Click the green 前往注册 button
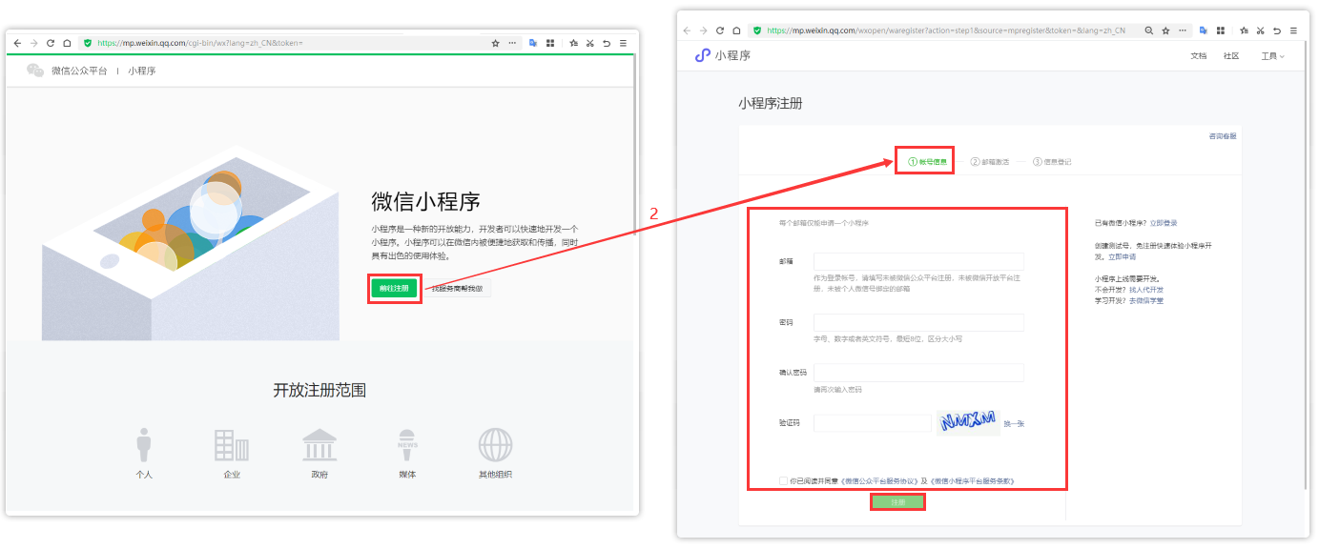This screenshot has width=1319, height=549. point(394,288)
